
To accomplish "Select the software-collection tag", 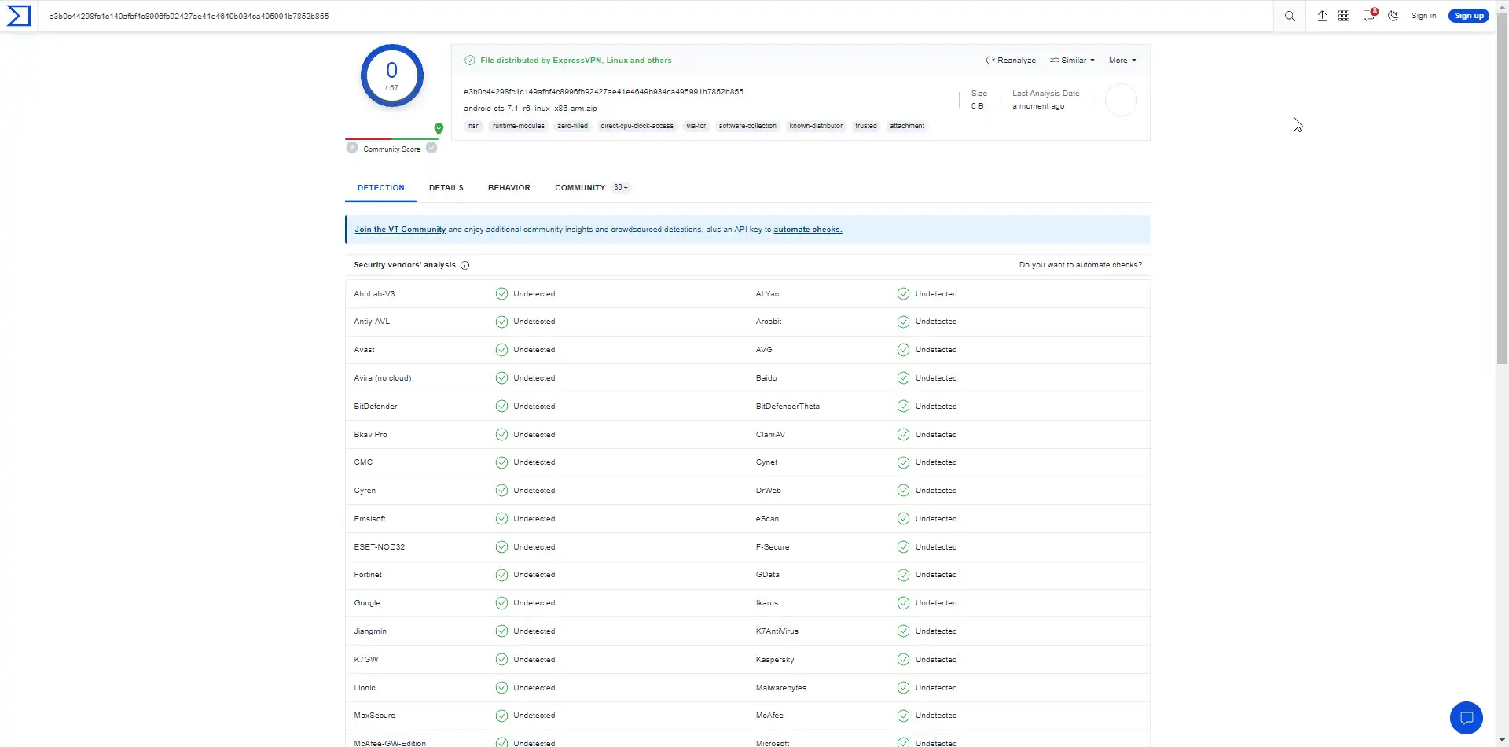I will pos(747,126).
